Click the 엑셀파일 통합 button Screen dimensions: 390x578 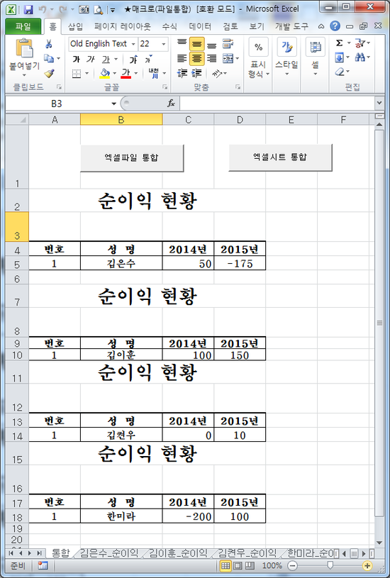pos(132,157)
